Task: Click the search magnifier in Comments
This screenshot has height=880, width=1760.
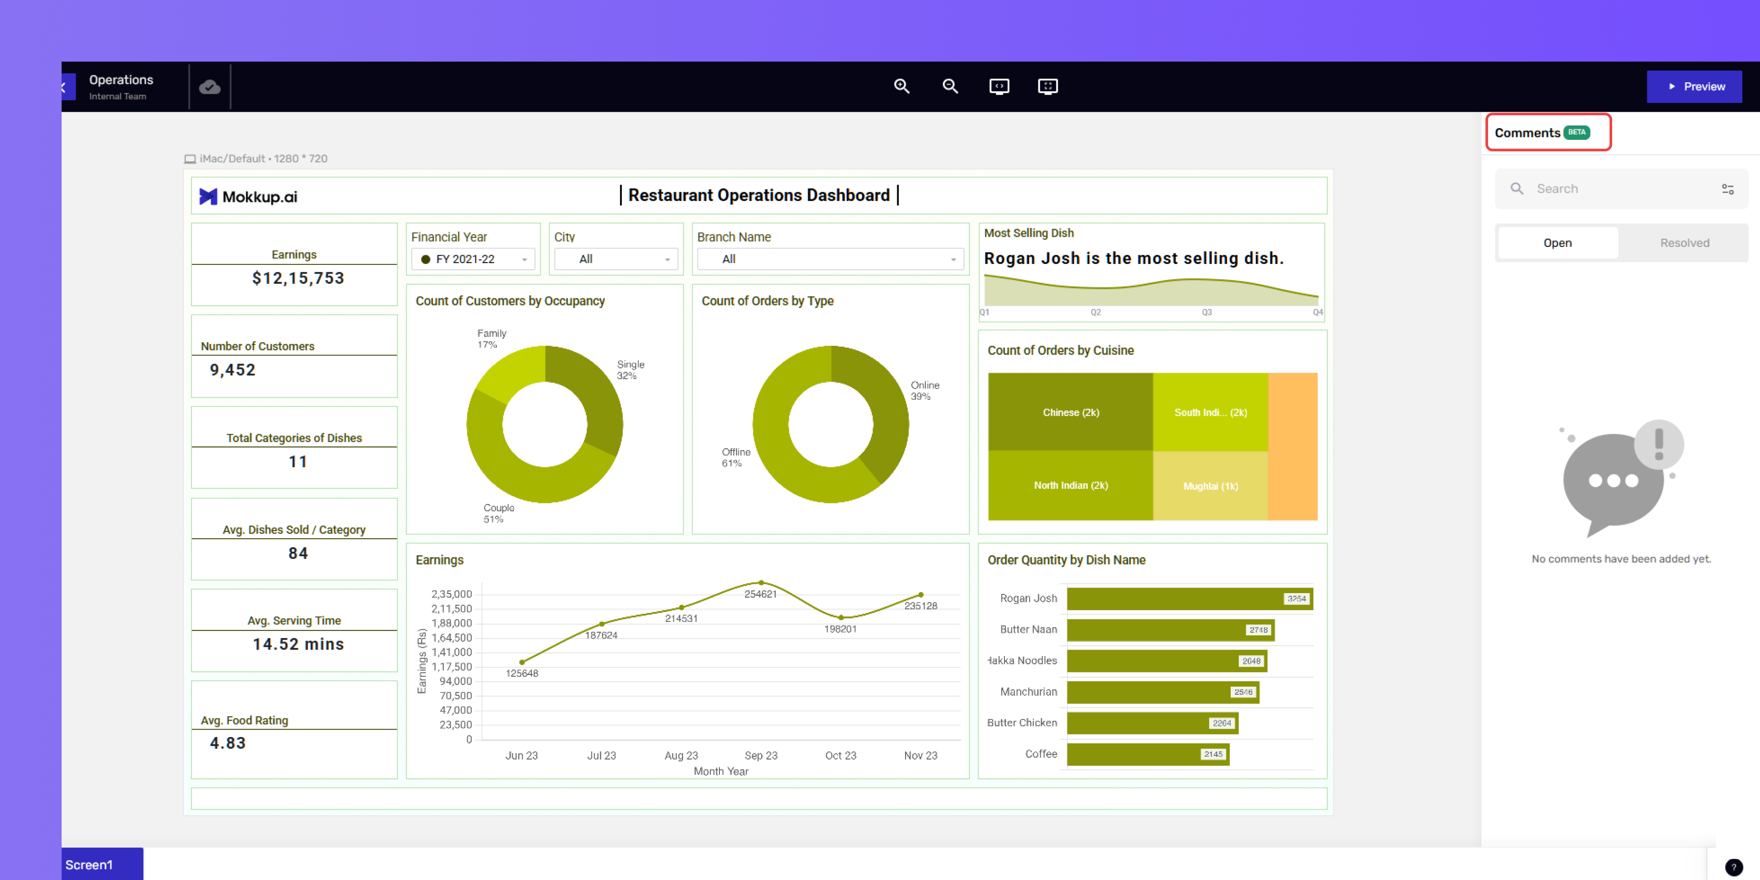Action: [x=1517, y=189]
